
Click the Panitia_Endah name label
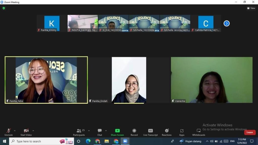coord(100,101)
